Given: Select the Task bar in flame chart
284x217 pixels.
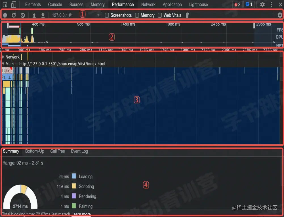Looking at the screenshot, I should pos(7,70).
